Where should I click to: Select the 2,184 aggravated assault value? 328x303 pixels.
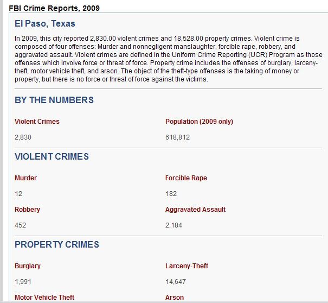click(173, 225)
